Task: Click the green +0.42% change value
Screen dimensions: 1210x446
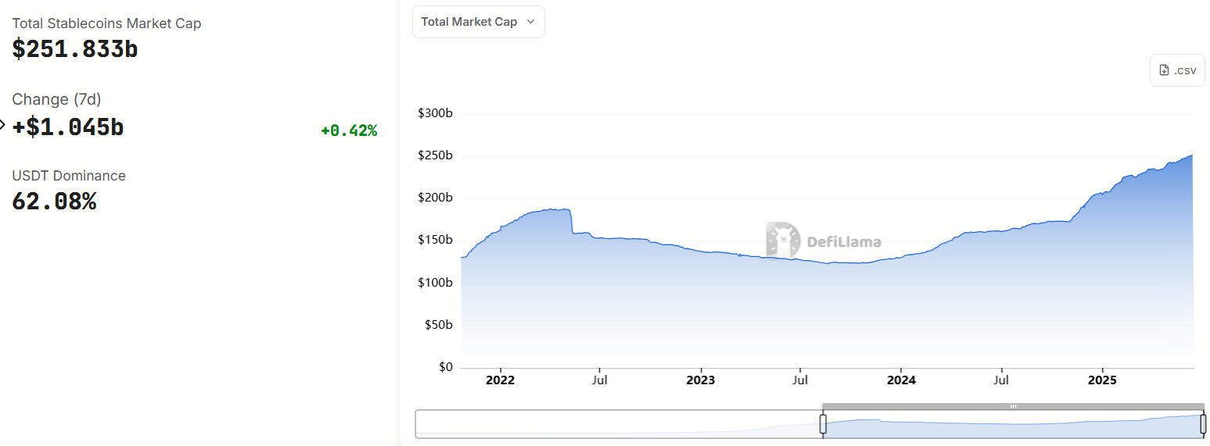Action: (x=349, y=130)
